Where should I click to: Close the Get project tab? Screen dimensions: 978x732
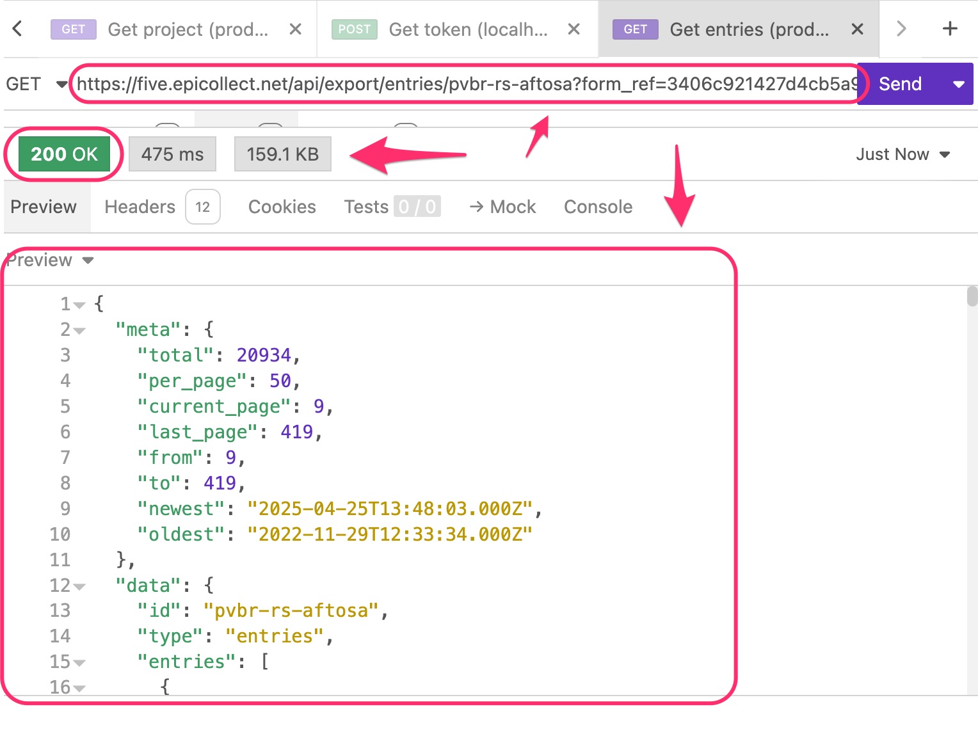click(x=295, y=29)
